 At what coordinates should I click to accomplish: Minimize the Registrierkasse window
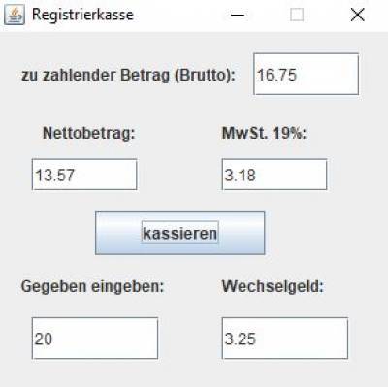pos(238,15)
